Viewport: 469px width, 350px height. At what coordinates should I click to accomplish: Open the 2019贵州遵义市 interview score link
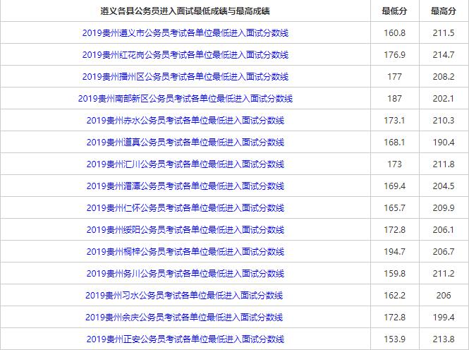185,32
